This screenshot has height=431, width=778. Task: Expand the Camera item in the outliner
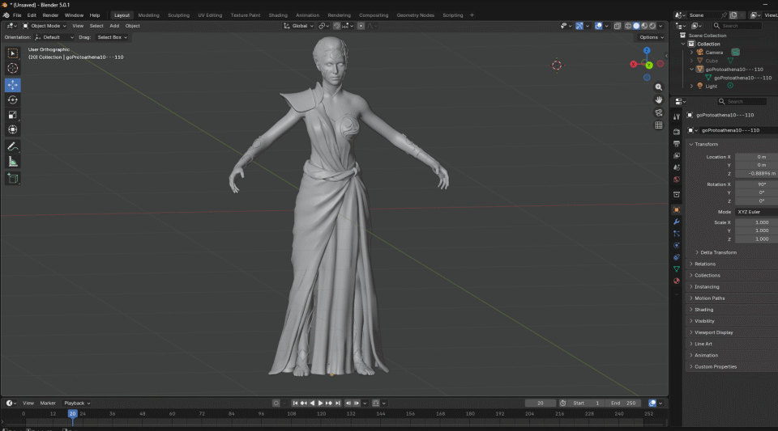(692, 53)
